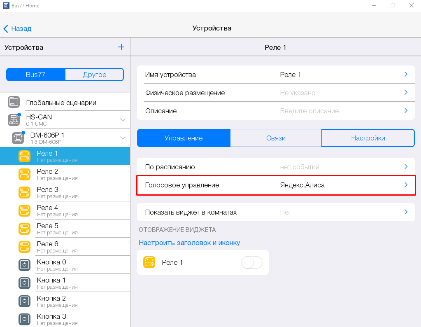Go back with the Назад button
This screenshot has height=327, width=421.
18,28
